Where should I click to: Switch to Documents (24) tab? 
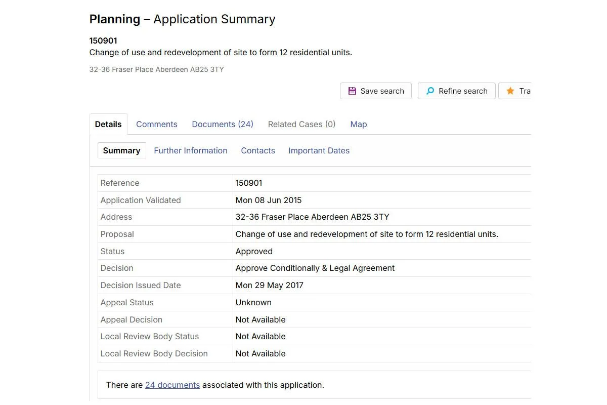point(223,124)
